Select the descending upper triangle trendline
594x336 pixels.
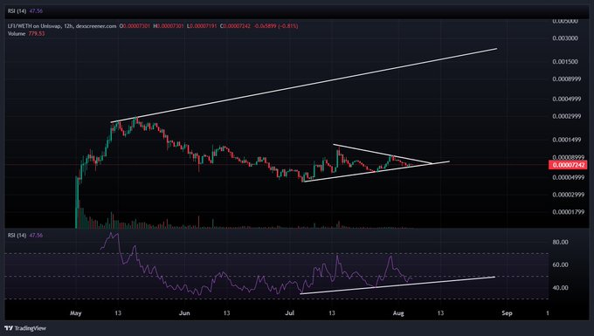click(383, 154)
